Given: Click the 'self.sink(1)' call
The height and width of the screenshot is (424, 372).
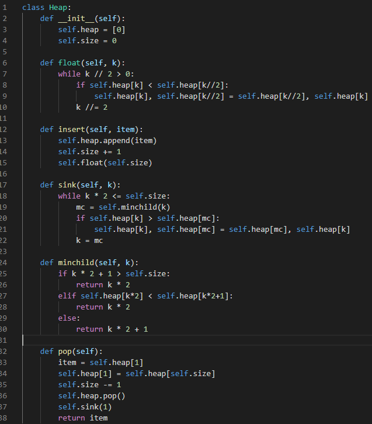Looking at the screenshot, I should tap(85, 406).
